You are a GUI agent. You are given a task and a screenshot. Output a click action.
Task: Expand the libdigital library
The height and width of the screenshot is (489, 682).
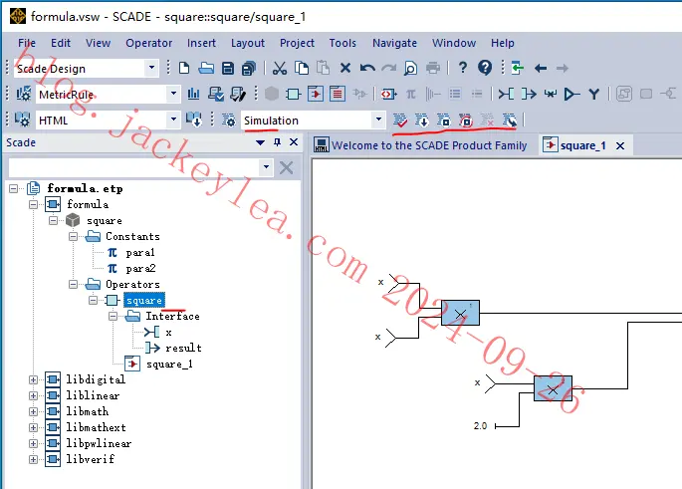click(x=33, y=379)
